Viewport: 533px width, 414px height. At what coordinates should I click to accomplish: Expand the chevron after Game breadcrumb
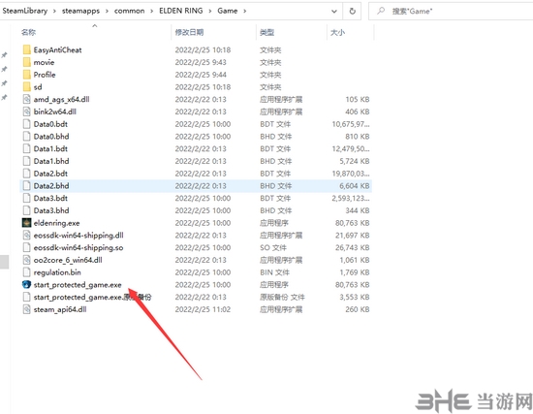click(x=245, y=12)
